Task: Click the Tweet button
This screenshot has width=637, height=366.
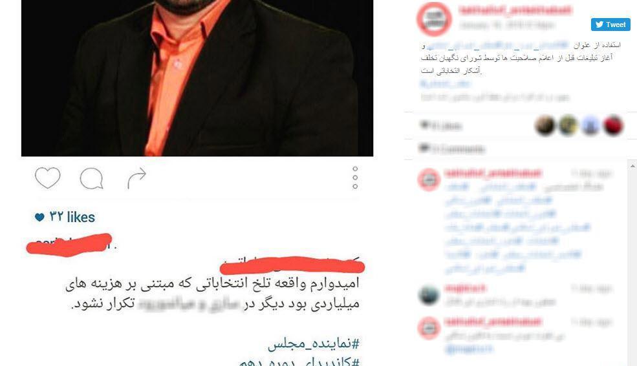Action: click(x=610, y=25)
